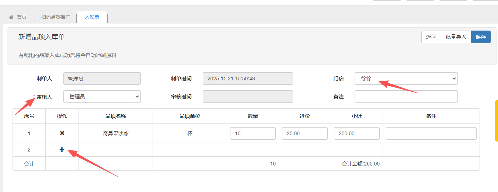Click the 制单人 field showing 管理员
The height and width of the screenshot is (192, 498).
click(x=102, y=78)
